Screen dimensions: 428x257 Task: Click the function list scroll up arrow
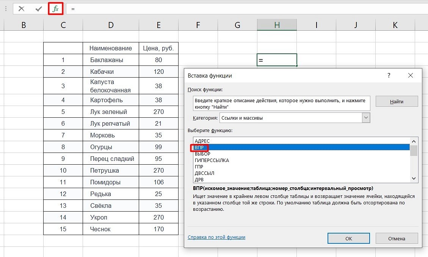coord(414,142)
